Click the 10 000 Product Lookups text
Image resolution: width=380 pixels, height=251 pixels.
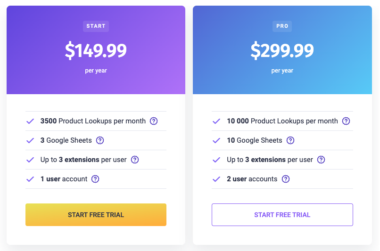tap(282, 121)
